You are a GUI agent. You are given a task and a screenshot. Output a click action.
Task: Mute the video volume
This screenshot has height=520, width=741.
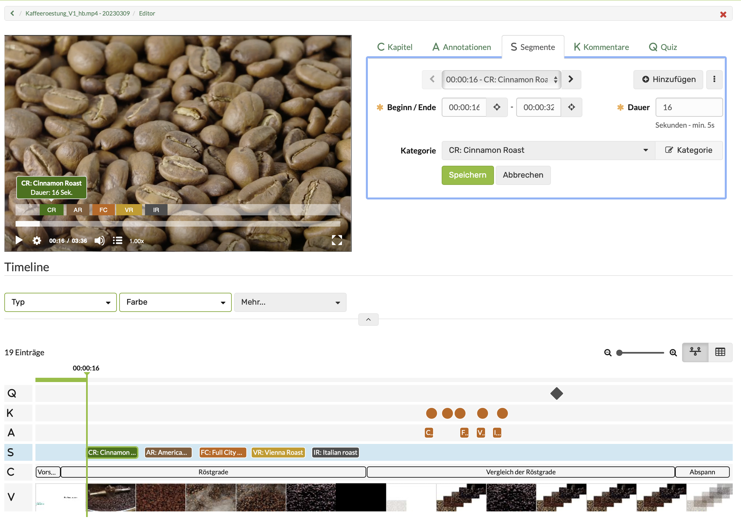(99, 240)
